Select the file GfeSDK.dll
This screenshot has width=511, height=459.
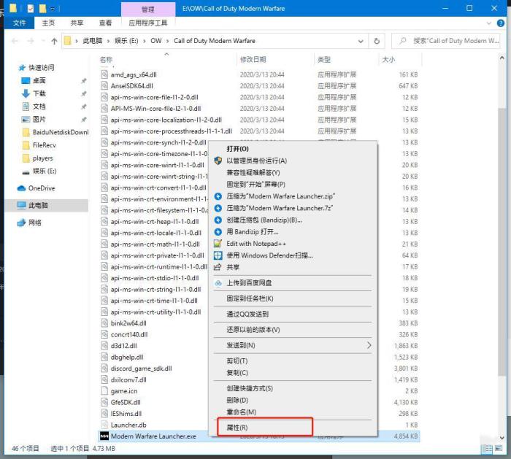point(126,402)
